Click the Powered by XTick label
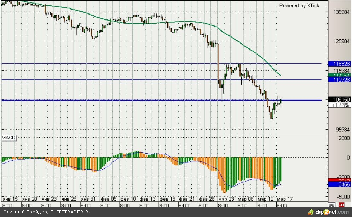 click(299, 5)
